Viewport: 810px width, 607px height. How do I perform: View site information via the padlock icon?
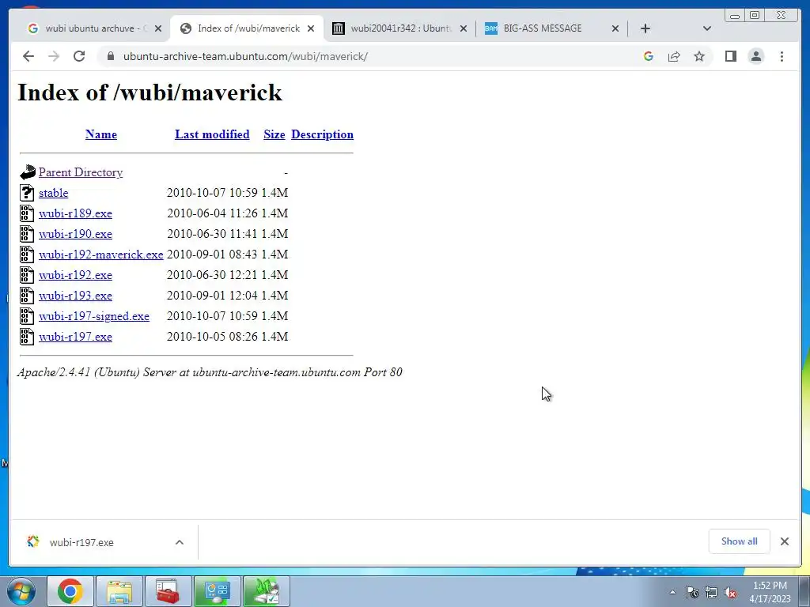[110, 56]
